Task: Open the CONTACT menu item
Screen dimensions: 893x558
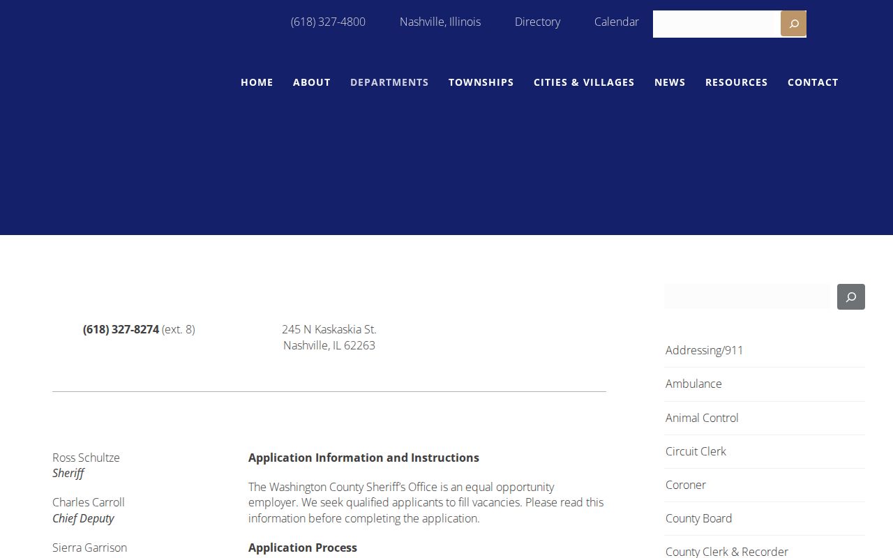Action: pos(813,82)
